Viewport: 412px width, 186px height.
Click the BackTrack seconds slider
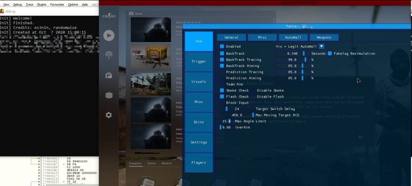click(292, 54)
